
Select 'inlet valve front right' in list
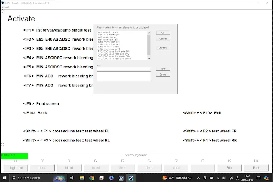click(x=109, y=35)
